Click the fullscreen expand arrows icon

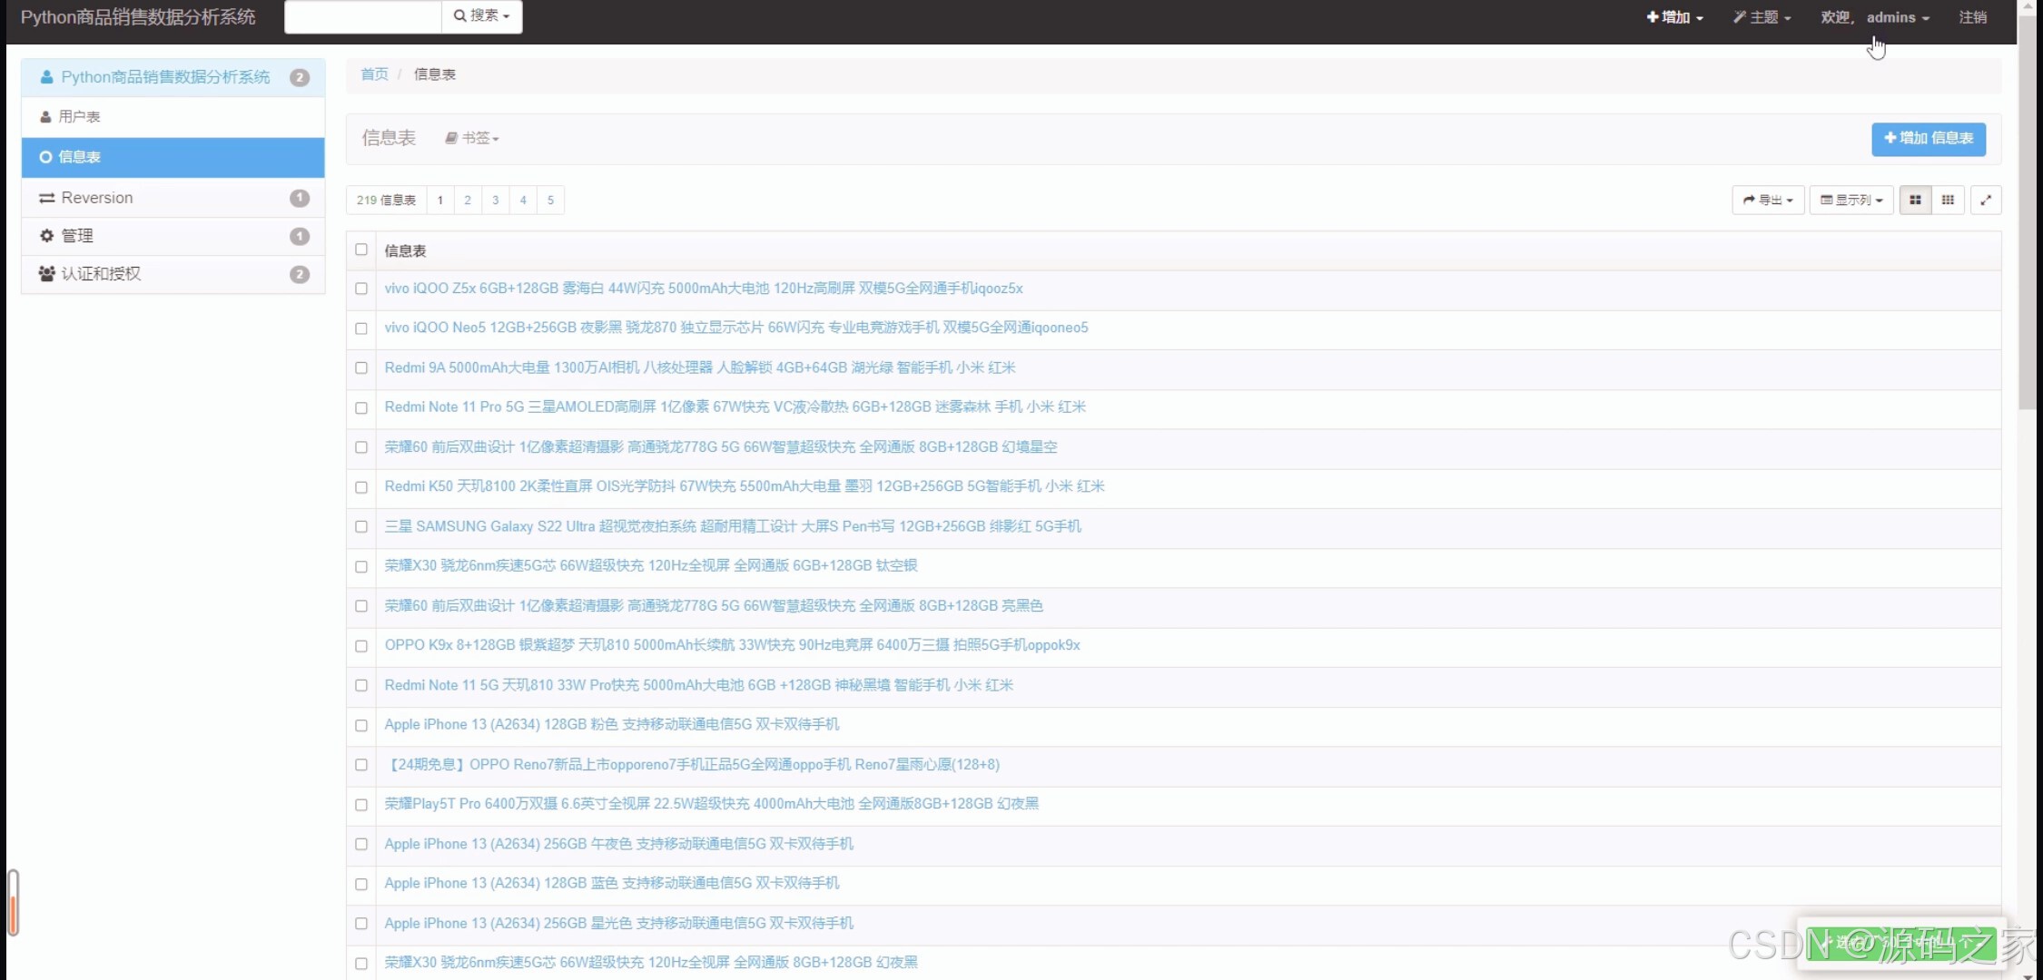tap(1986, 200)
